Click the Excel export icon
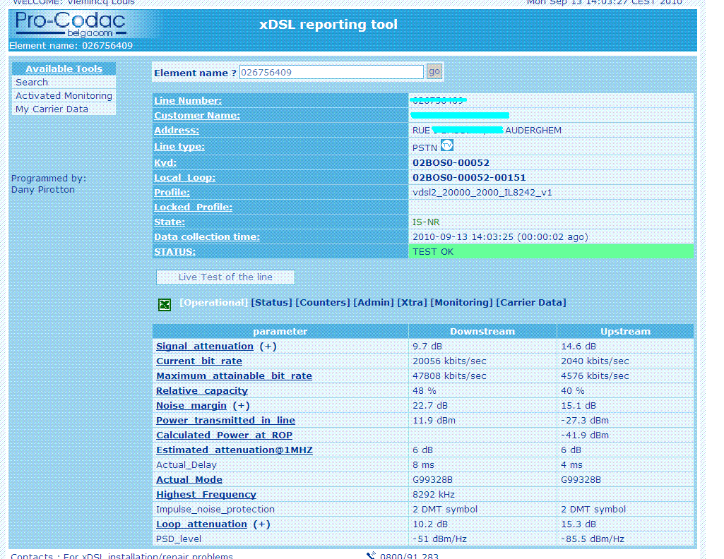The height and width of the screenshot is (559, 724). tap(165, 304)
